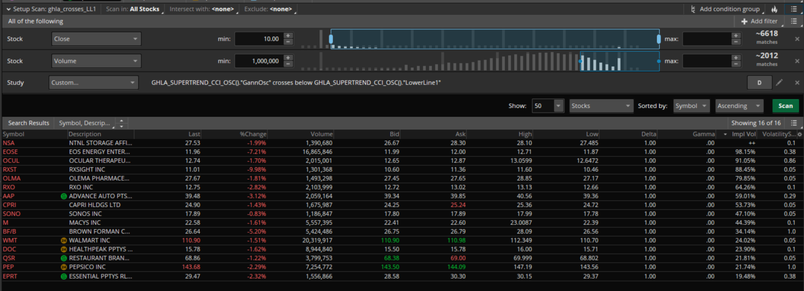Image resolution: width=804 pixels, height=291 pixels.
Task: Open the EOSE symbol link
Action: pos(11,152)
